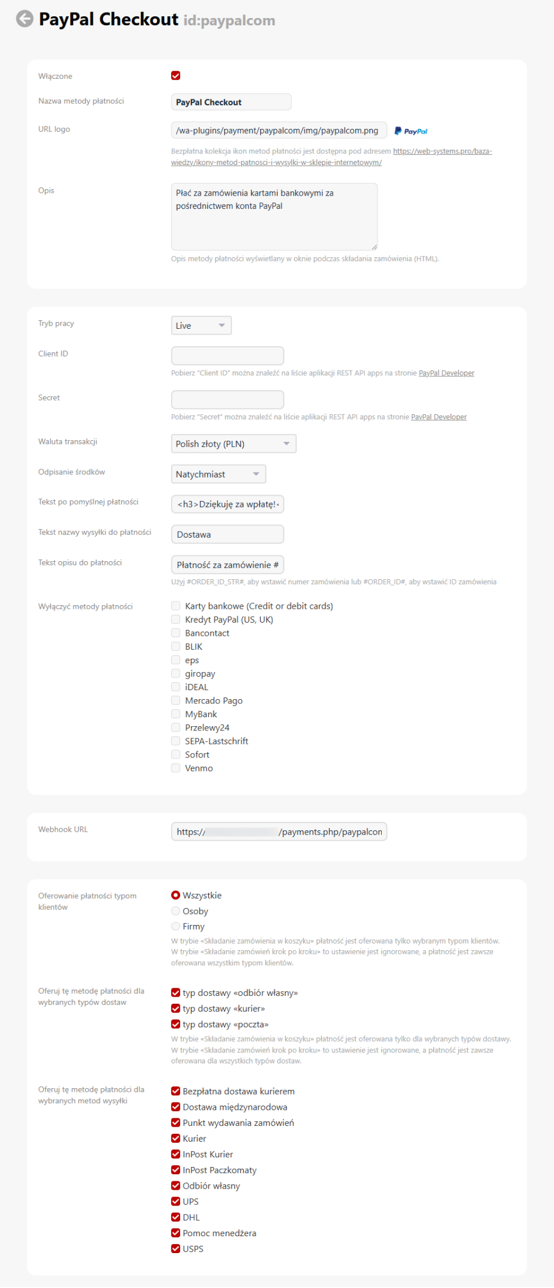
Task: Select the Osoby radio button
Action: (x=176, y=911)
